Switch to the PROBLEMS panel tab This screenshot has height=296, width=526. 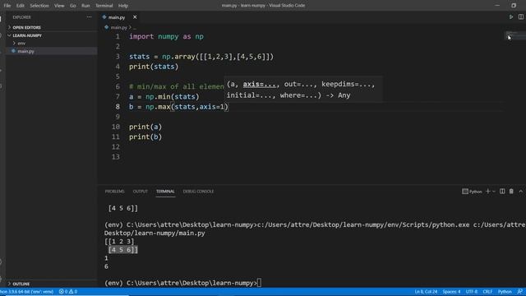(x=115, y=192)
